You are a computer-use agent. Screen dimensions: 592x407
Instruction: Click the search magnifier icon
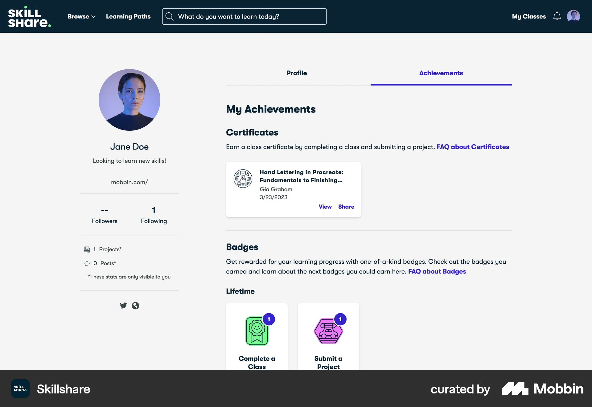(x=170, y=16)
